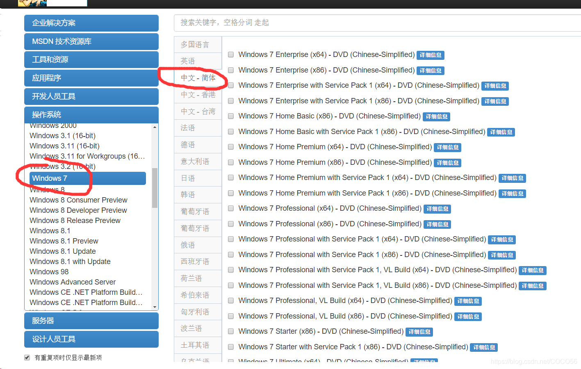Switch to the 多国语言 language tab
Image resolution: width=581 pixels, height=369 pixels.
coord(198,44)
